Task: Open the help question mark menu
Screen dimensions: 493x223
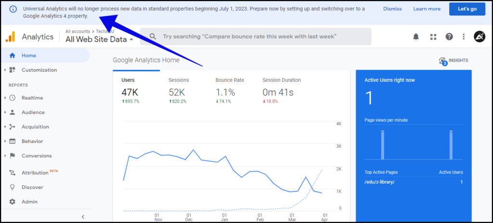Action: coord(449,37)
